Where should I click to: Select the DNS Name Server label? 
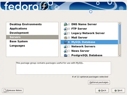pyautogui.click(x=84, y=24)
